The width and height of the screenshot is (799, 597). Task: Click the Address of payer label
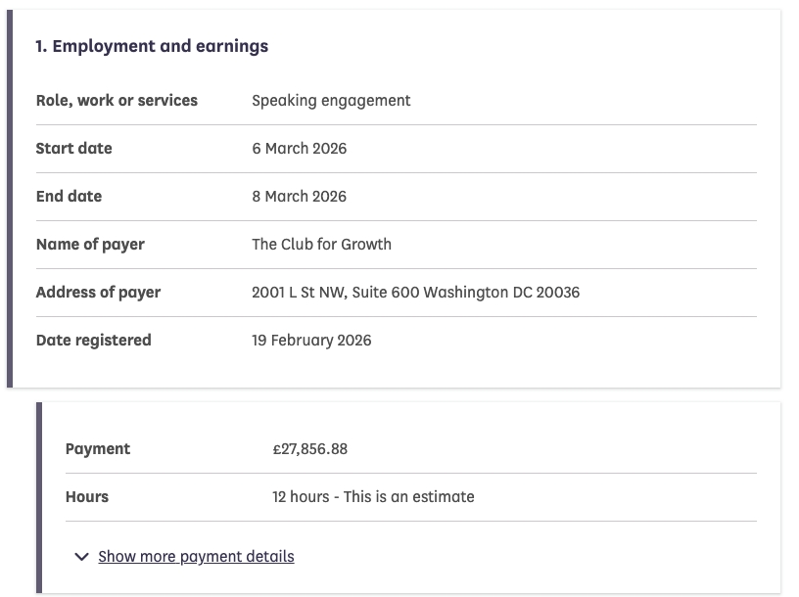tap(98, 292)
